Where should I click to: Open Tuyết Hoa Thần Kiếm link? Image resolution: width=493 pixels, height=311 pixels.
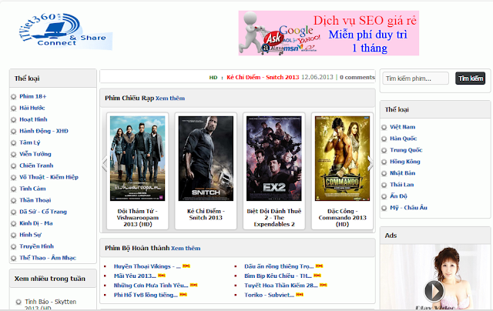pyautogui.click(x=280, y=286)
